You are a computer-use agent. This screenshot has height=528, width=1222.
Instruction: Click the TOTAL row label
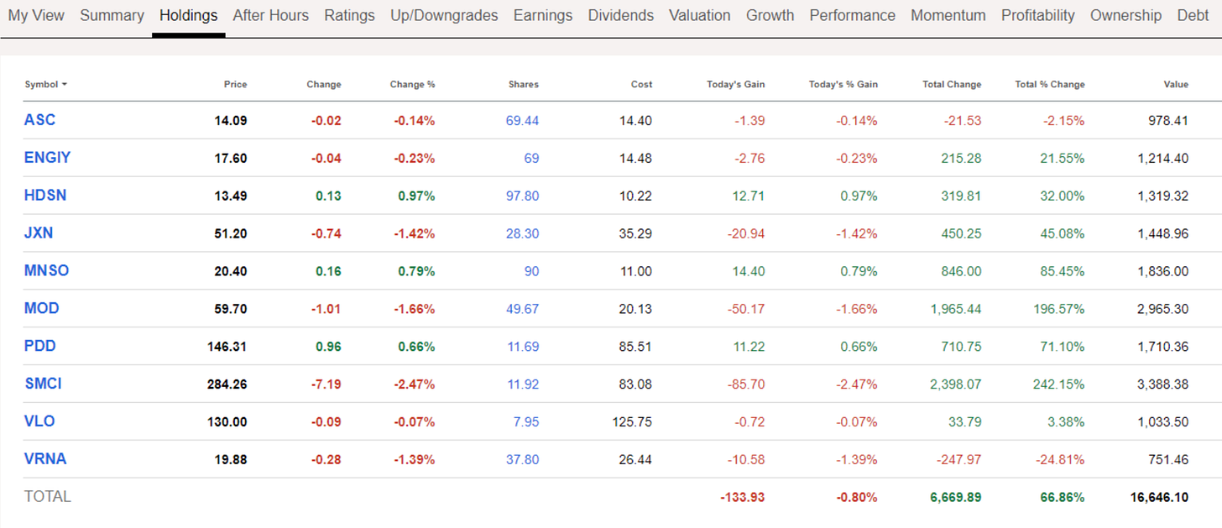48,497
